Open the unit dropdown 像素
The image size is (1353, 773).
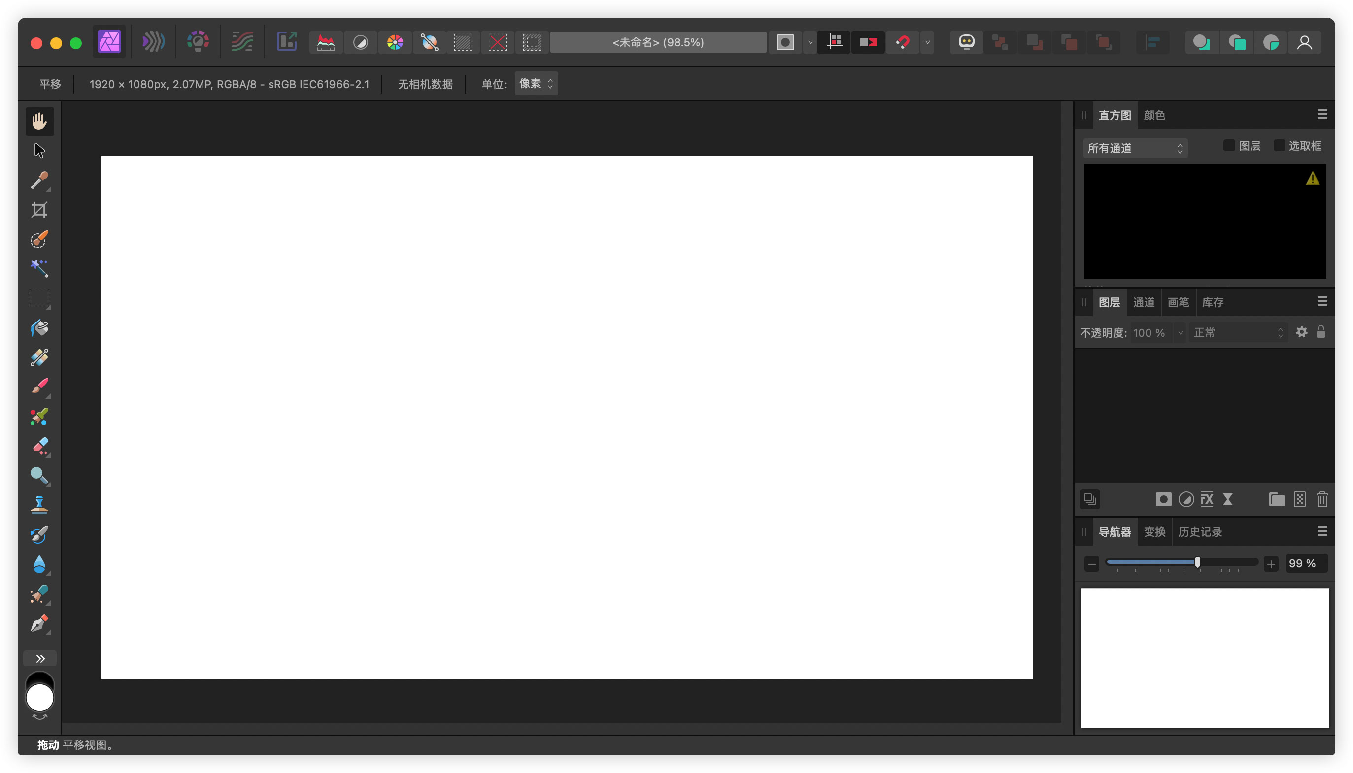536,83
